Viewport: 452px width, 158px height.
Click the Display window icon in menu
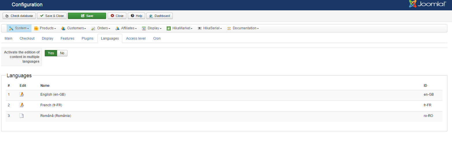point(144,28)
